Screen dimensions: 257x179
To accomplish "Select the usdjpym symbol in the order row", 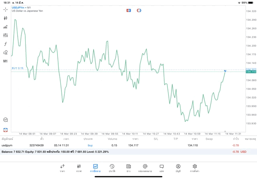I will click(7, 145).
